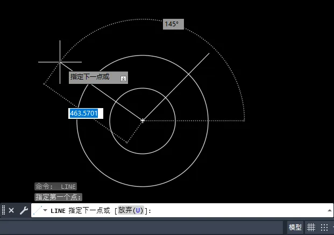334x235 pixels.
Task: Click the 463.5701 length input box
Action: [83, 113]
